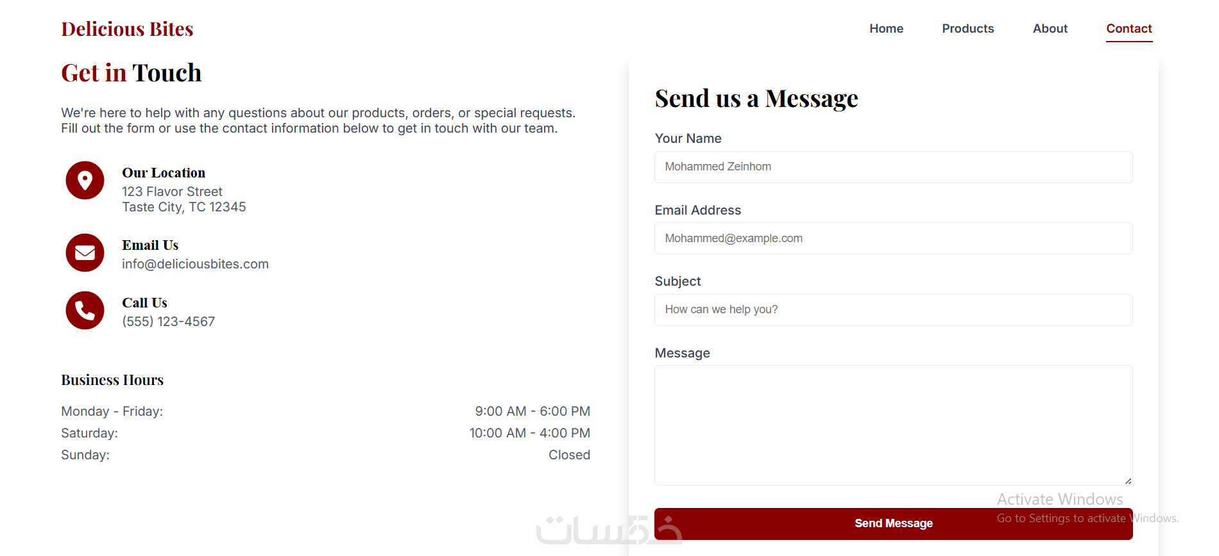Screen dimensions: 1219x556
Task: Click the phone call icon
Action: (x=85, y=311)
